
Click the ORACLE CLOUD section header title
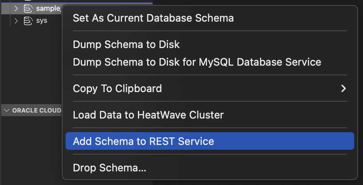point(36,110)
